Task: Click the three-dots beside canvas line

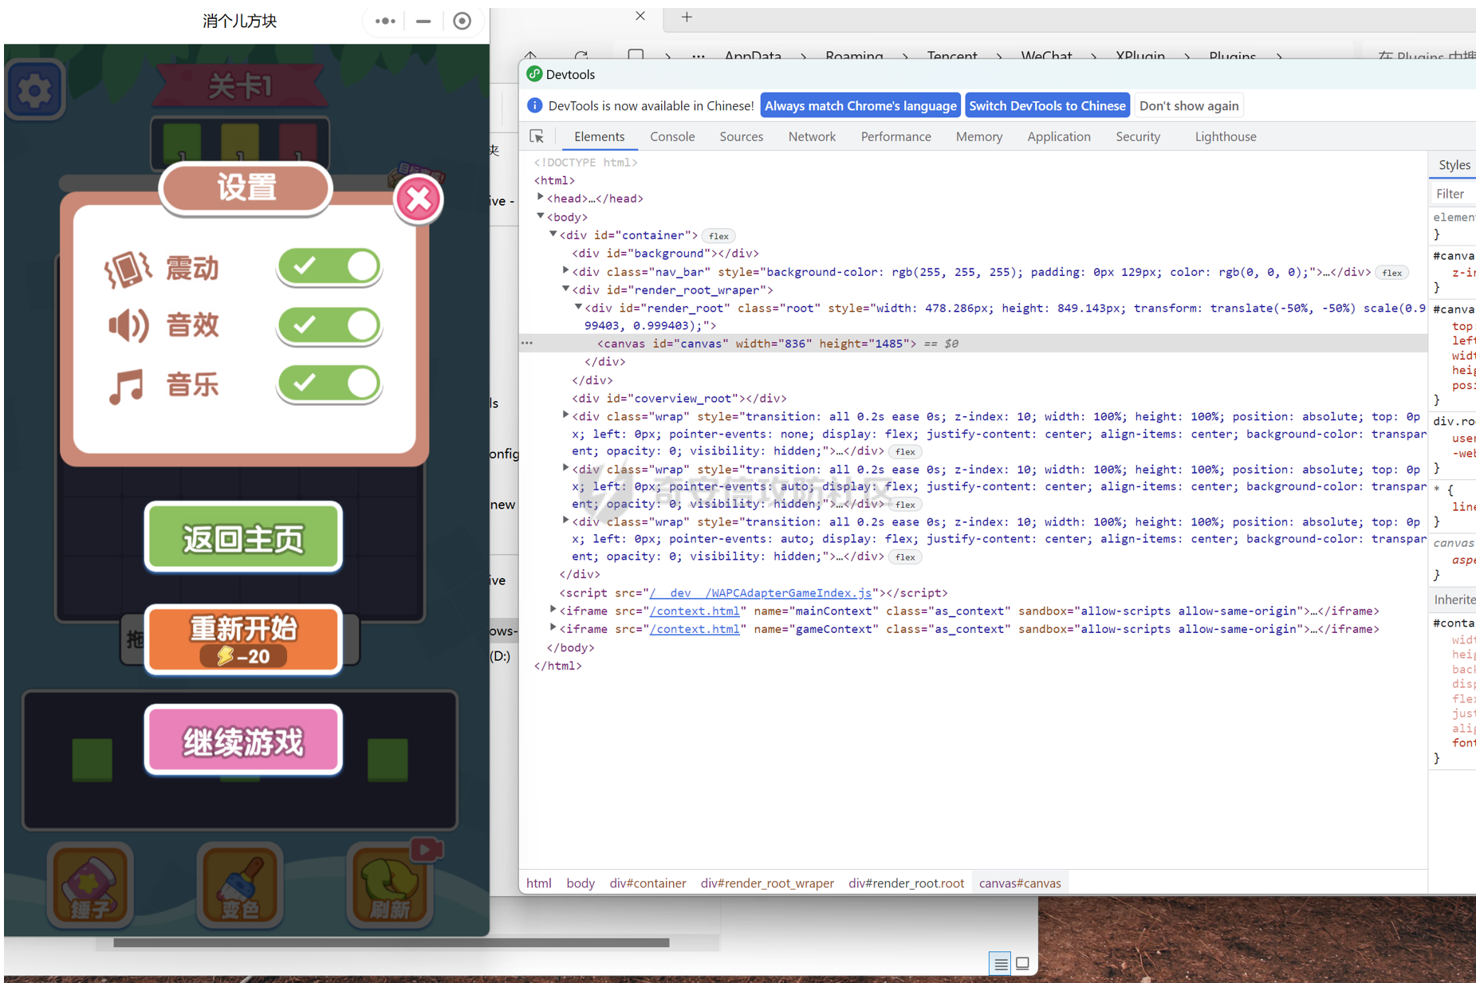Action: (x=527, y=344)
